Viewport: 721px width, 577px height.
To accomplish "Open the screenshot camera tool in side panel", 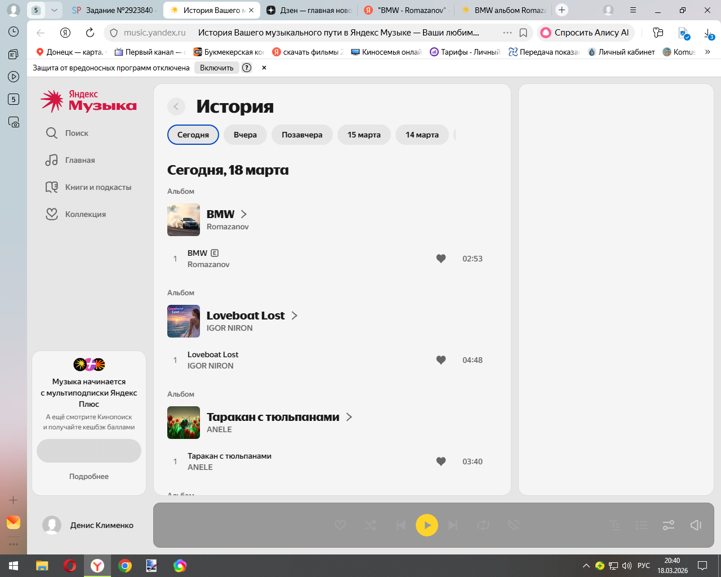I will click(14, 122).
